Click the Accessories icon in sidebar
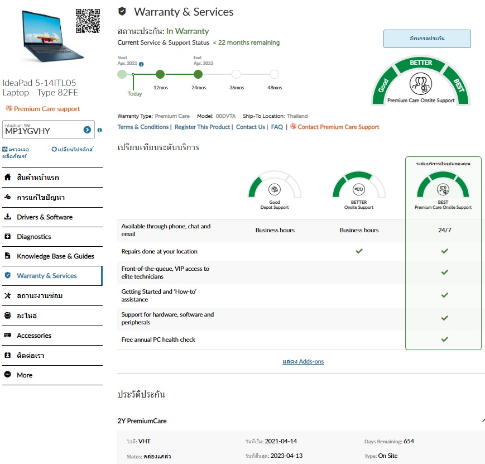The width and height of the screenshot is (485, 464). pyautogui.click(x=8, y=335)
